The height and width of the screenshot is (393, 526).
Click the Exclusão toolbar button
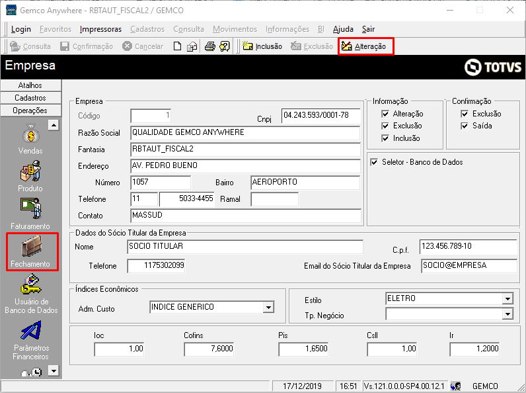pos(312,46)
